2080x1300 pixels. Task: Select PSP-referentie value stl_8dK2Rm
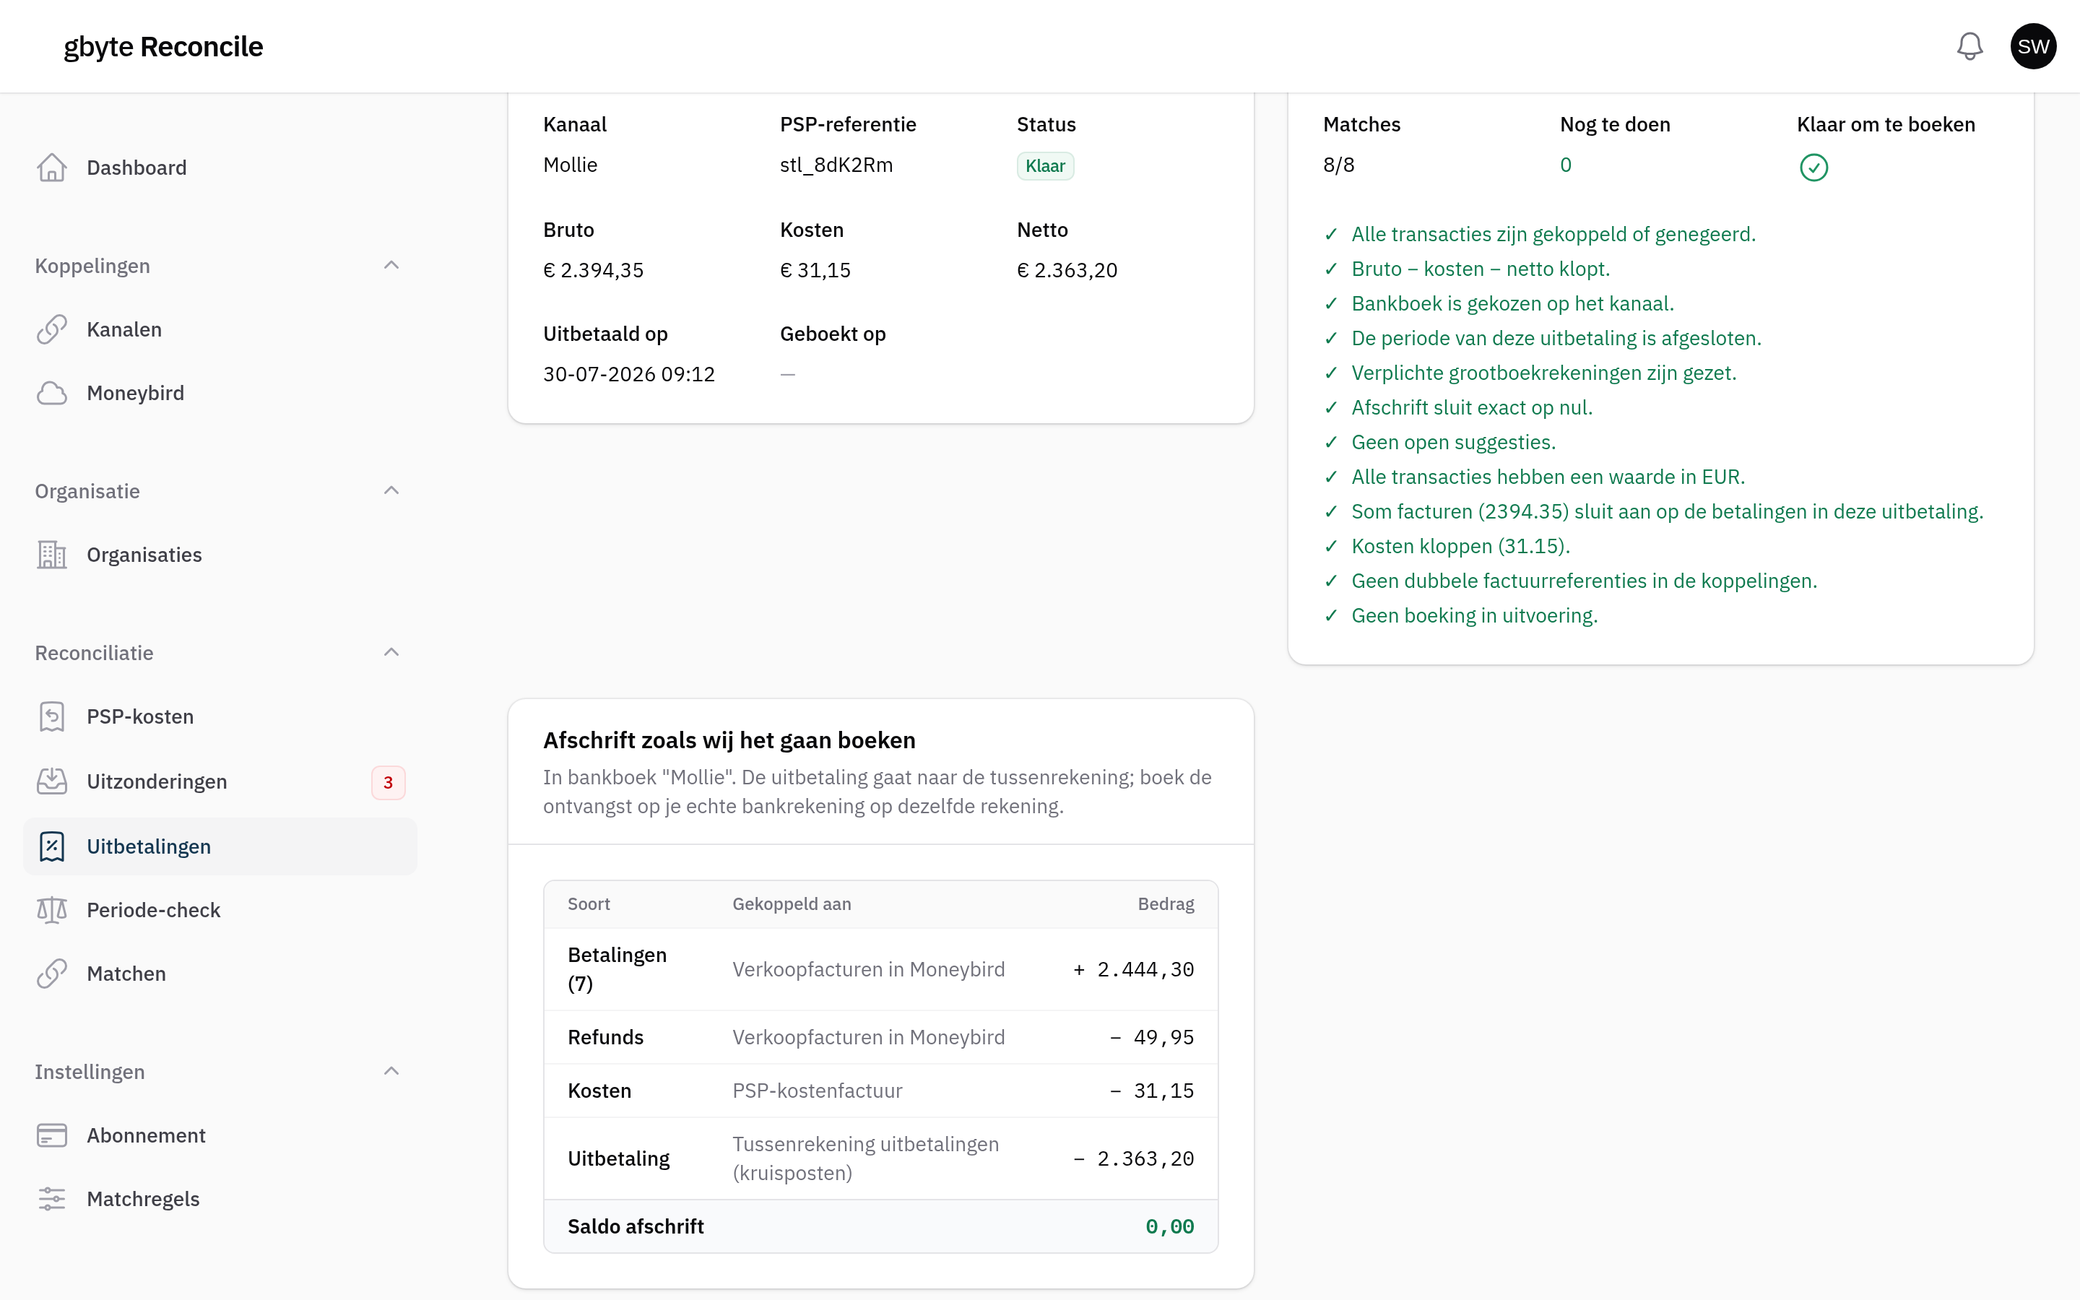(x=836, y=165)
